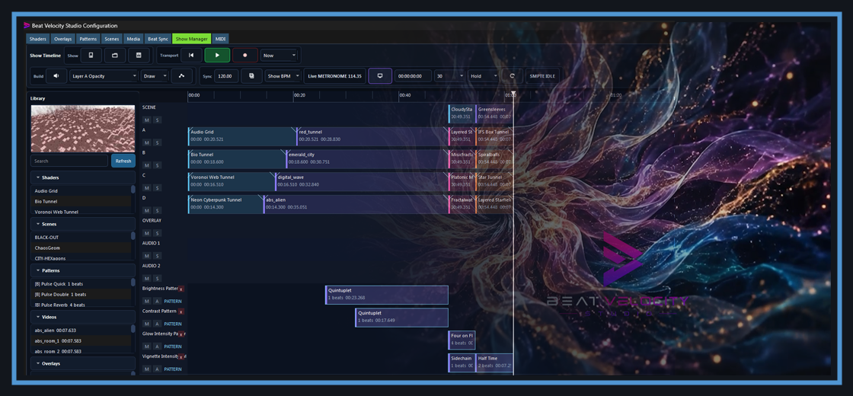853x396 pixels.
Task: Click the copy icon next to Sync 120.00
Action: click(251, 76)
